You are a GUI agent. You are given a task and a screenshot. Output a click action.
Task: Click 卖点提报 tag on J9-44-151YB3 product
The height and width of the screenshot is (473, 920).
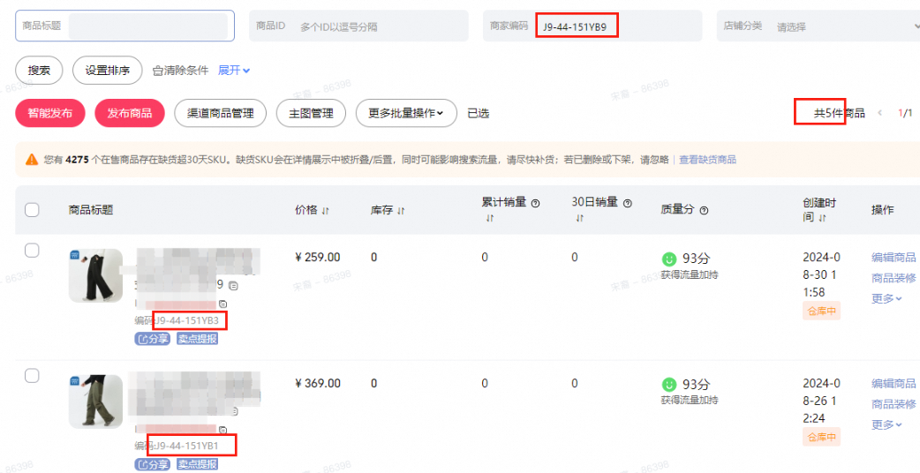pyautogui.click(x=197, y=339)
